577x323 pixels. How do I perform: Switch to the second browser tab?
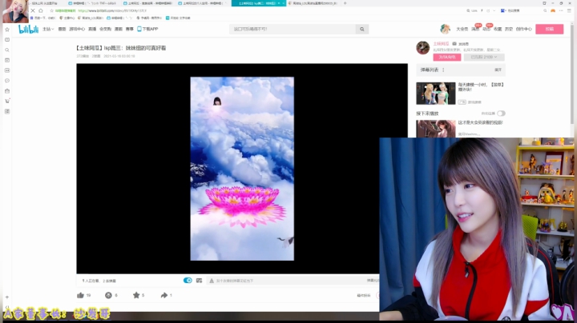92,3
